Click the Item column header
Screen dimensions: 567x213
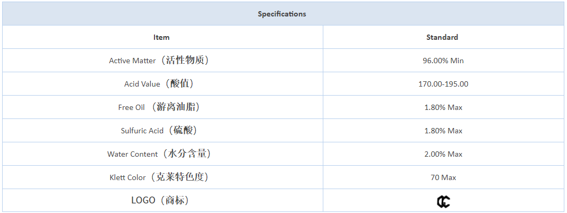(x=163, y=37)
